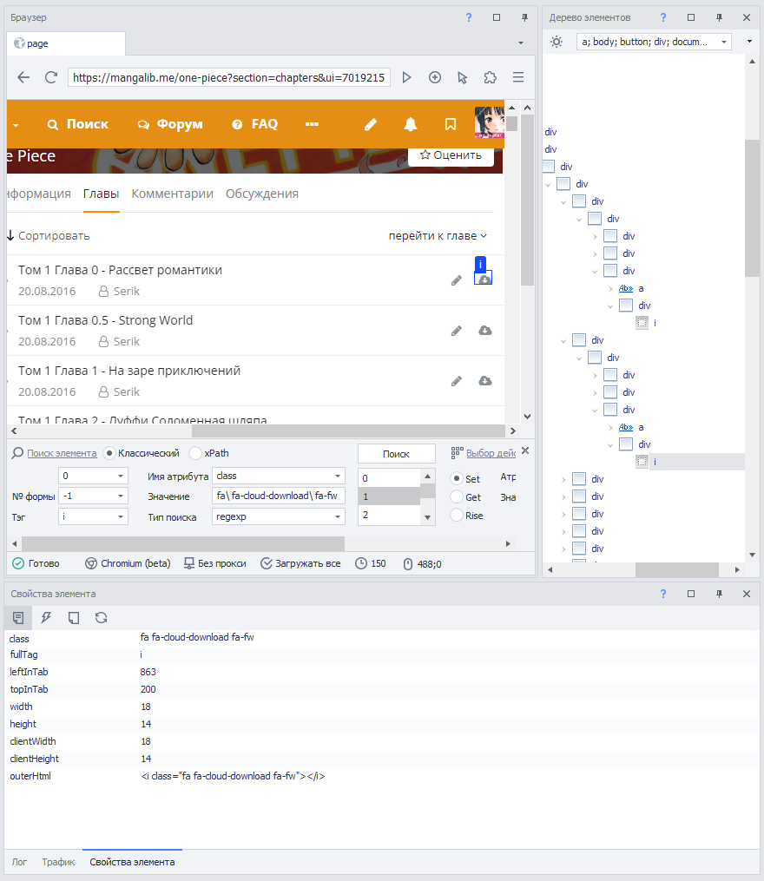Image resolution: width=764 pixels, height=881 pixels.
Task: Download 'Глава 1 - На заре приключений' cloud icon
Action: coord(485,381)
